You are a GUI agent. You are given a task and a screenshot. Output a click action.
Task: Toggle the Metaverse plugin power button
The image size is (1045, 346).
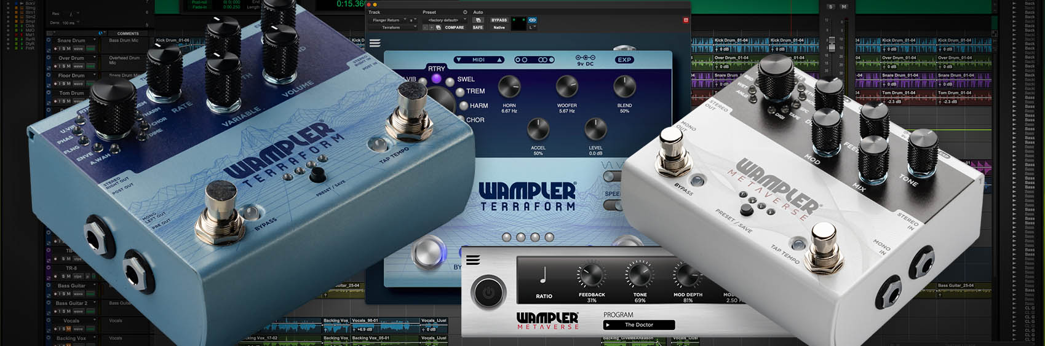488,293
